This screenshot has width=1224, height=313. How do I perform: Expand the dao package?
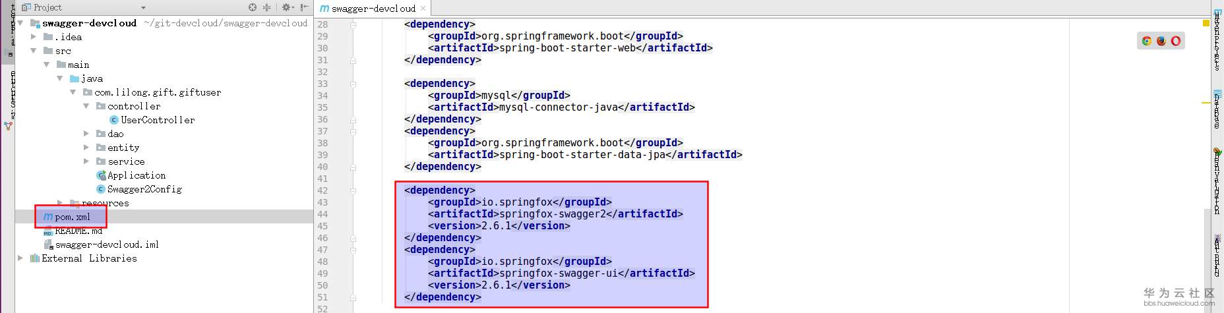(x=86, y=134)
